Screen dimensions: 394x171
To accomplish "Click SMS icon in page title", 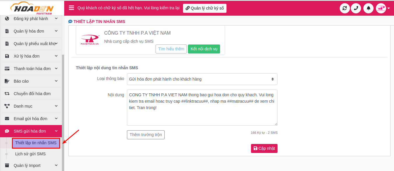I will coord(70,22).
